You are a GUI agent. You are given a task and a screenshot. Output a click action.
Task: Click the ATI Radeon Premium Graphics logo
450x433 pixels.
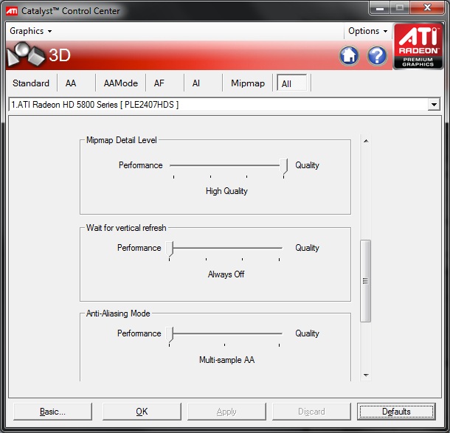418,46
